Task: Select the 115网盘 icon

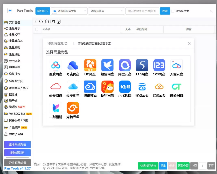Action: click(x=142, y=65)
